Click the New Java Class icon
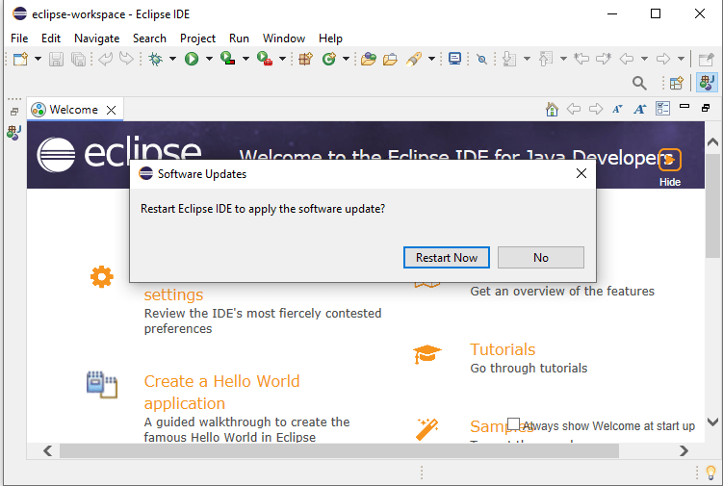This screenshot has width=723, height=486. [x=329, y=59]
